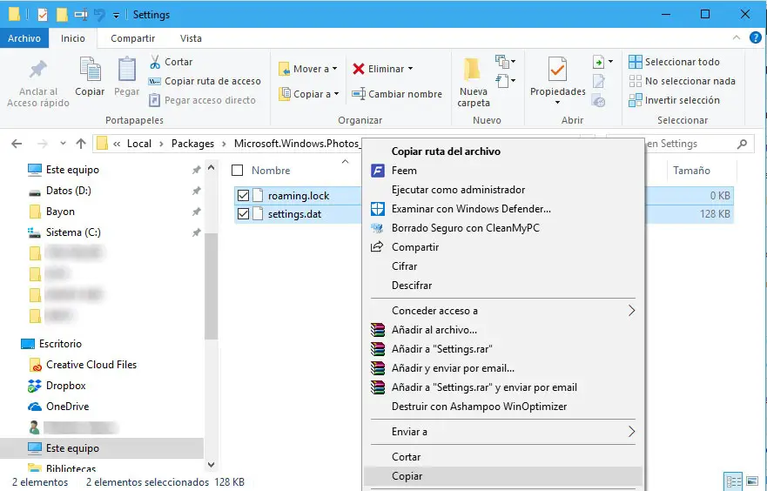Switch to the Compartir tab
767x491 pixels.
pyautogui.click(x=132, y=38)
